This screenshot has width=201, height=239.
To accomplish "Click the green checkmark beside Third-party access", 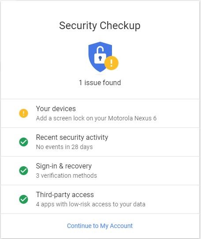I will [x=23, y=199].
